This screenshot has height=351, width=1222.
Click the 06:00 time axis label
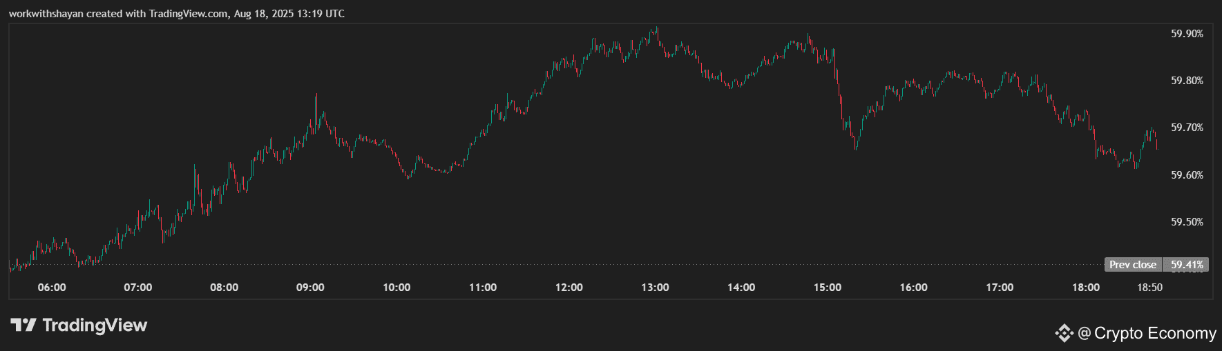[52, 288]
